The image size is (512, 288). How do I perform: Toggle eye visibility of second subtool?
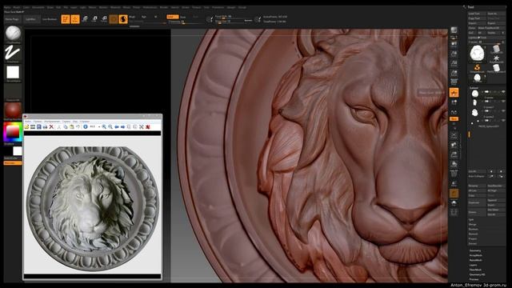point(503,102)
